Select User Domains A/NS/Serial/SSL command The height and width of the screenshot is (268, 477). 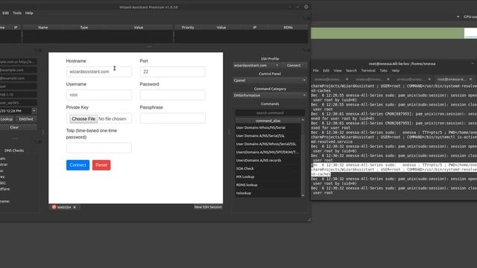(x=268, y=135)
